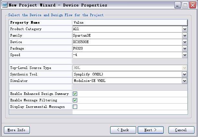Check Display Incremental Messages box
Screen dimensions: 198x137
(x=75, y=107)
